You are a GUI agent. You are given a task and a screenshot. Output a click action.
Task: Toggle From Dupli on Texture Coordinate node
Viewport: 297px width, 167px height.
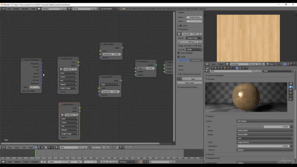(x=24, y=91)
